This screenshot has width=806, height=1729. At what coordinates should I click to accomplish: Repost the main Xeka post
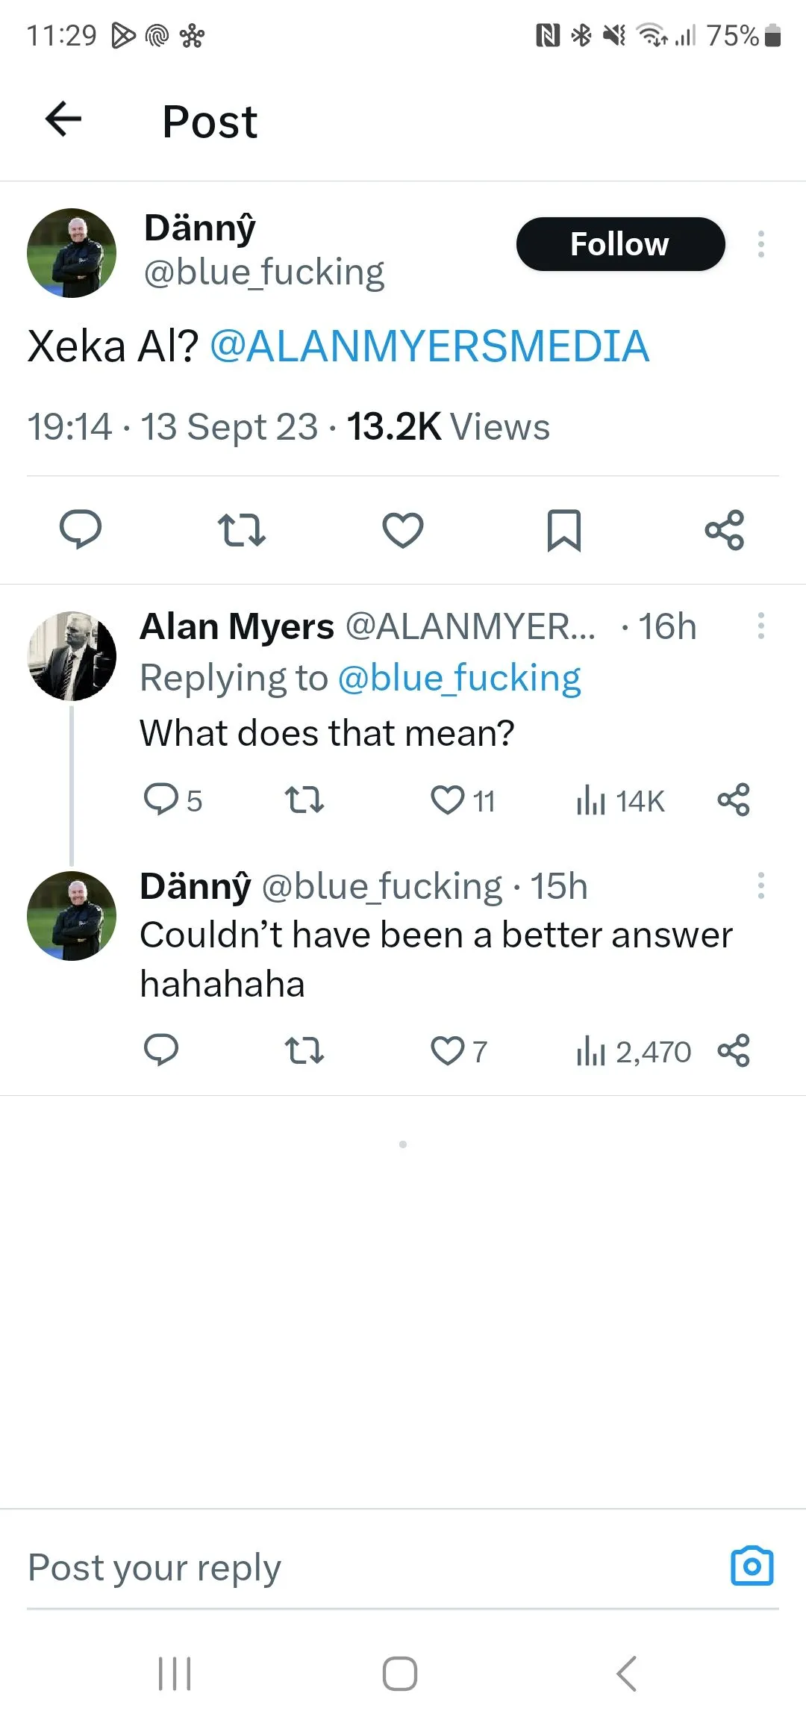click(x=241, y=530)
